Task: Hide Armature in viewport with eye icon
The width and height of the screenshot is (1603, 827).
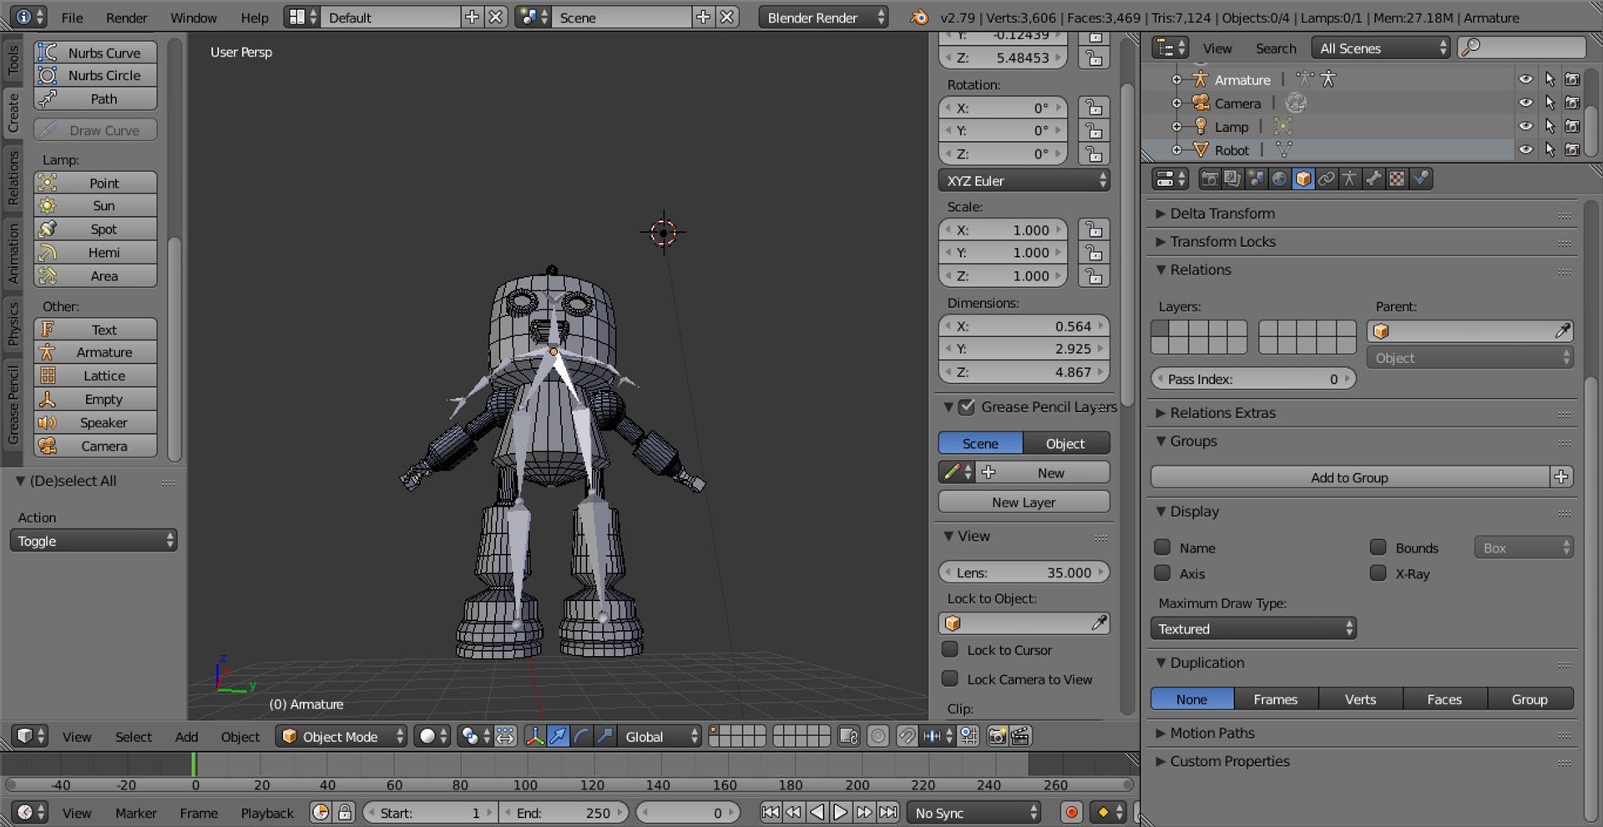Action: point(1525,79)
